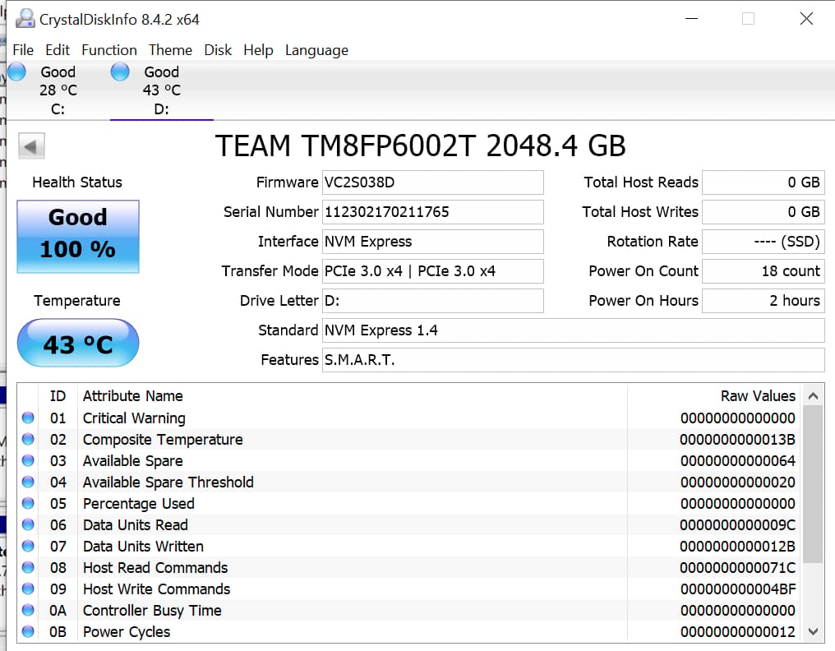This screenshot has height=651, width=835.
Task: Click the Rotation Rate value box
Action: pos(763,242)
